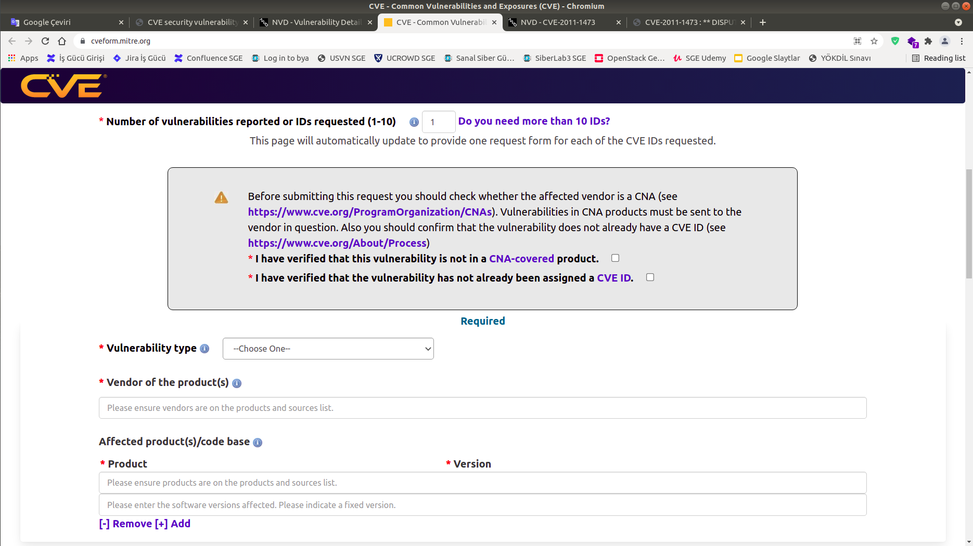Image resolution: width=973 pixels, height=546 pixels.
Task: Open the Google Slaytlar bookmark
Action: coord(767,58)
